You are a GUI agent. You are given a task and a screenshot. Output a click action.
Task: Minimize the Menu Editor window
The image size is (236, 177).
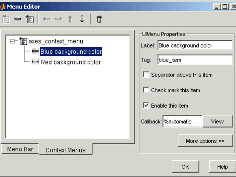(217, 6)
